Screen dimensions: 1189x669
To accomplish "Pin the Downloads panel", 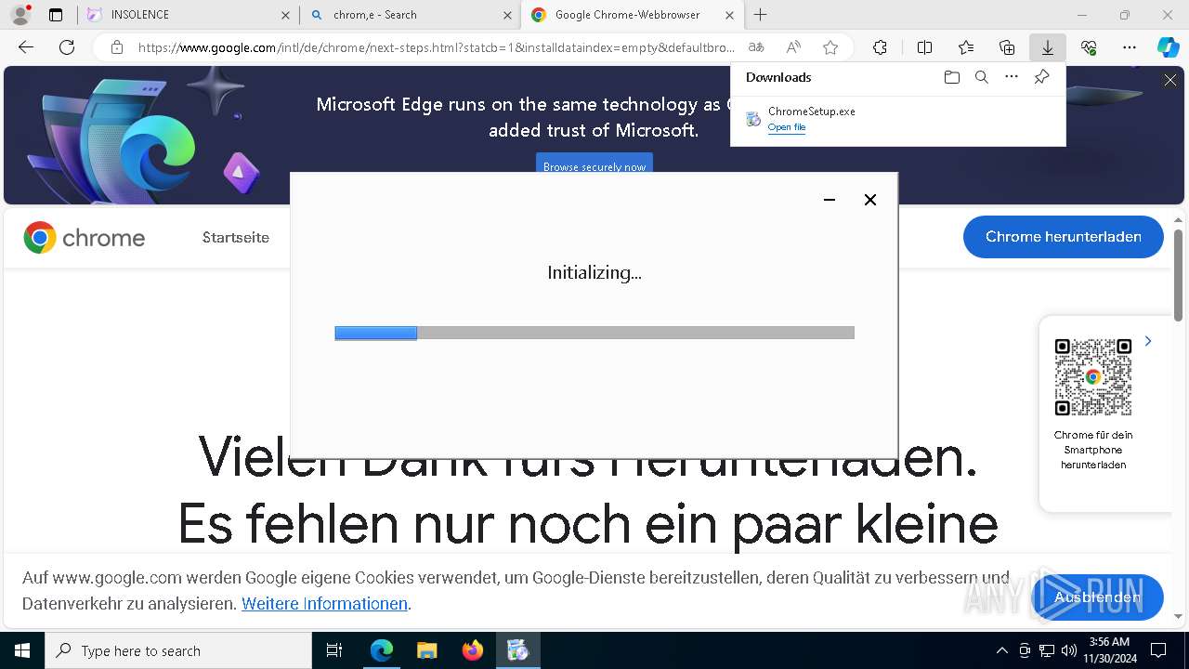I will pyautogui.click(x=1041, y=77).
